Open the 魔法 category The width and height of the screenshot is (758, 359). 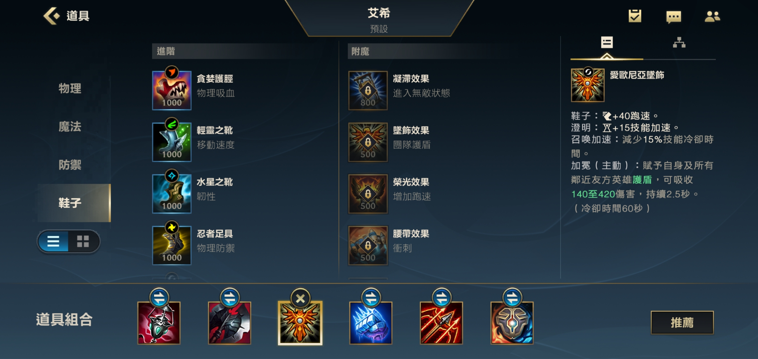tap(70, 127)
